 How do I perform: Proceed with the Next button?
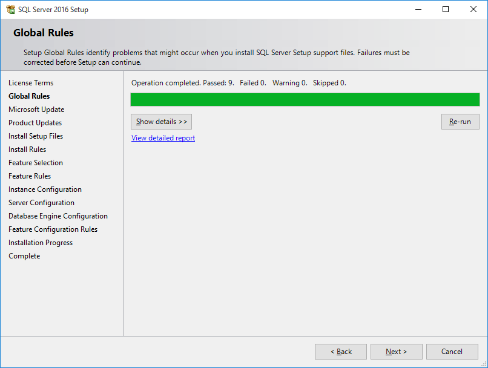(x=396, y=352)
